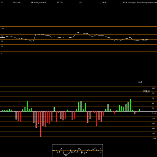Click the MR label above the histogram
157x157 pixels.
(x=140, y=82)
